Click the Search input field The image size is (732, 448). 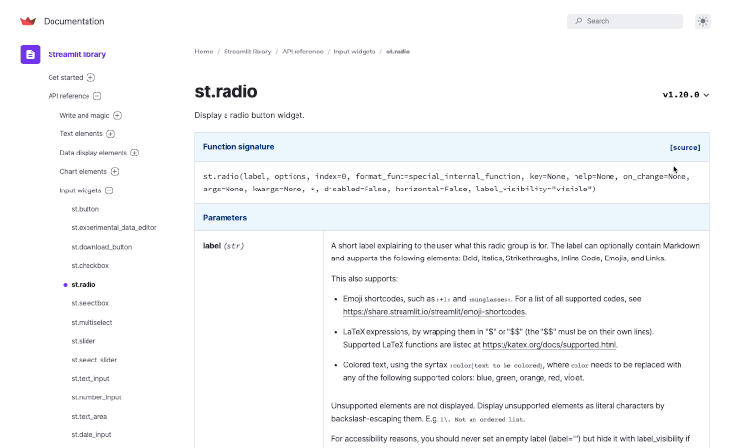[625, 21]
